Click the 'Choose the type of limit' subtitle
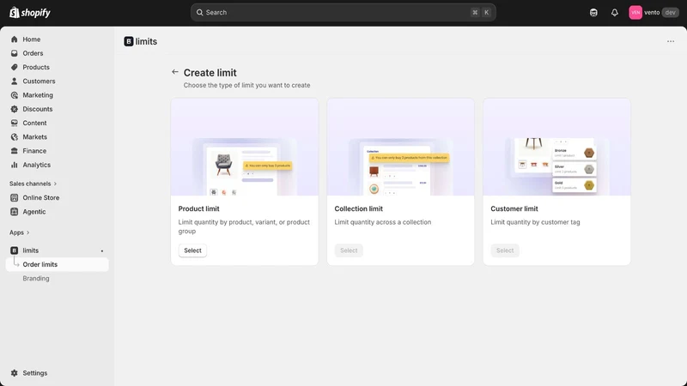This screenshot has width=687, height=386. [x=246, y=85]
